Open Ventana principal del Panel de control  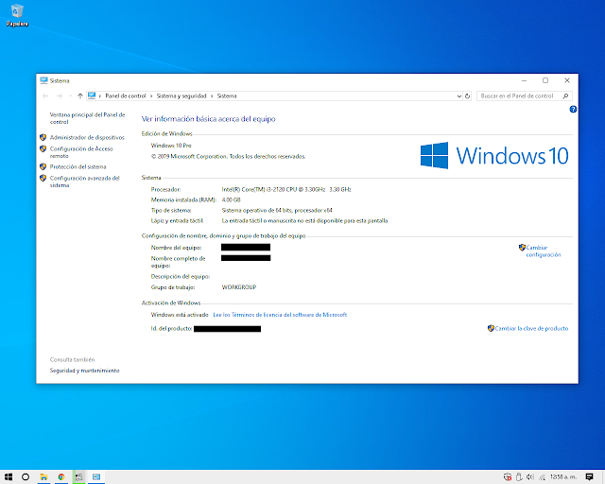coord(87,118)
